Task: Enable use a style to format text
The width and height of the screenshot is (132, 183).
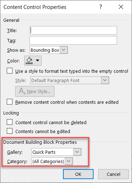Action: click(10, 71)
